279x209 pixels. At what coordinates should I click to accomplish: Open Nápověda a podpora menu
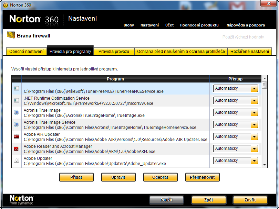coord(246,25)
